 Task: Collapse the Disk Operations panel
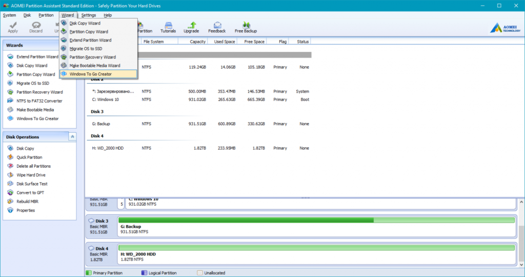tap(72, 137)
